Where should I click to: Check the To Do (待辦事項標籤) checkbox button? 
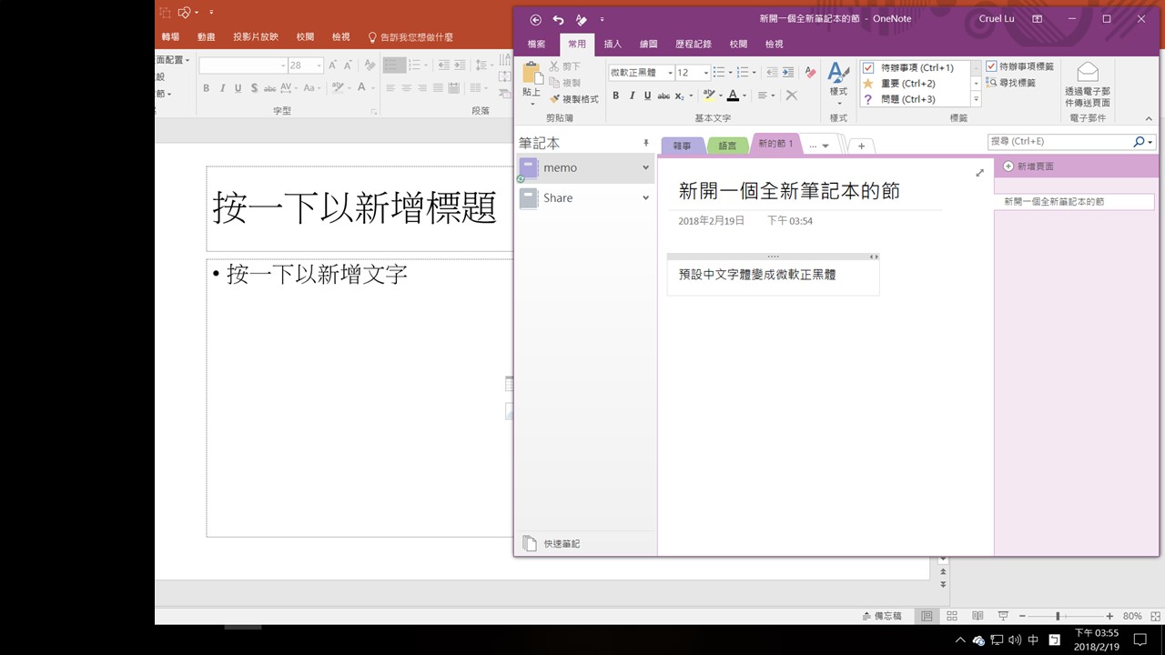point(1019,67)
